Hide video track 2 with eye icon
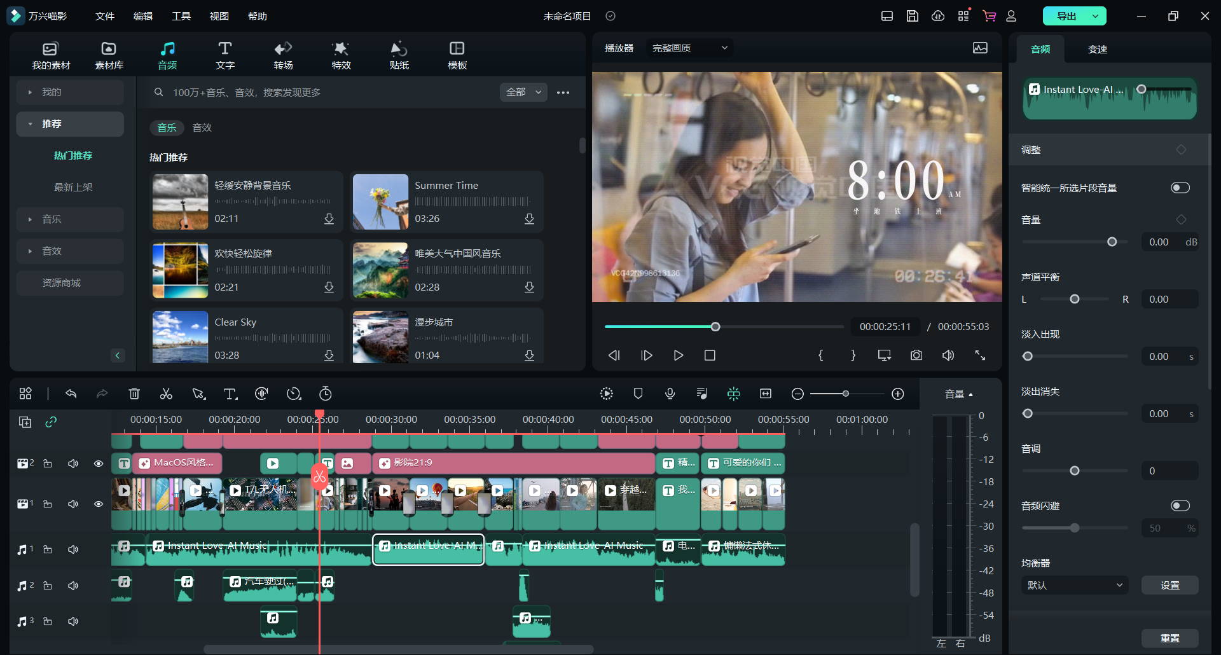This screenshot has height=655, width=1221. point(99,464)
